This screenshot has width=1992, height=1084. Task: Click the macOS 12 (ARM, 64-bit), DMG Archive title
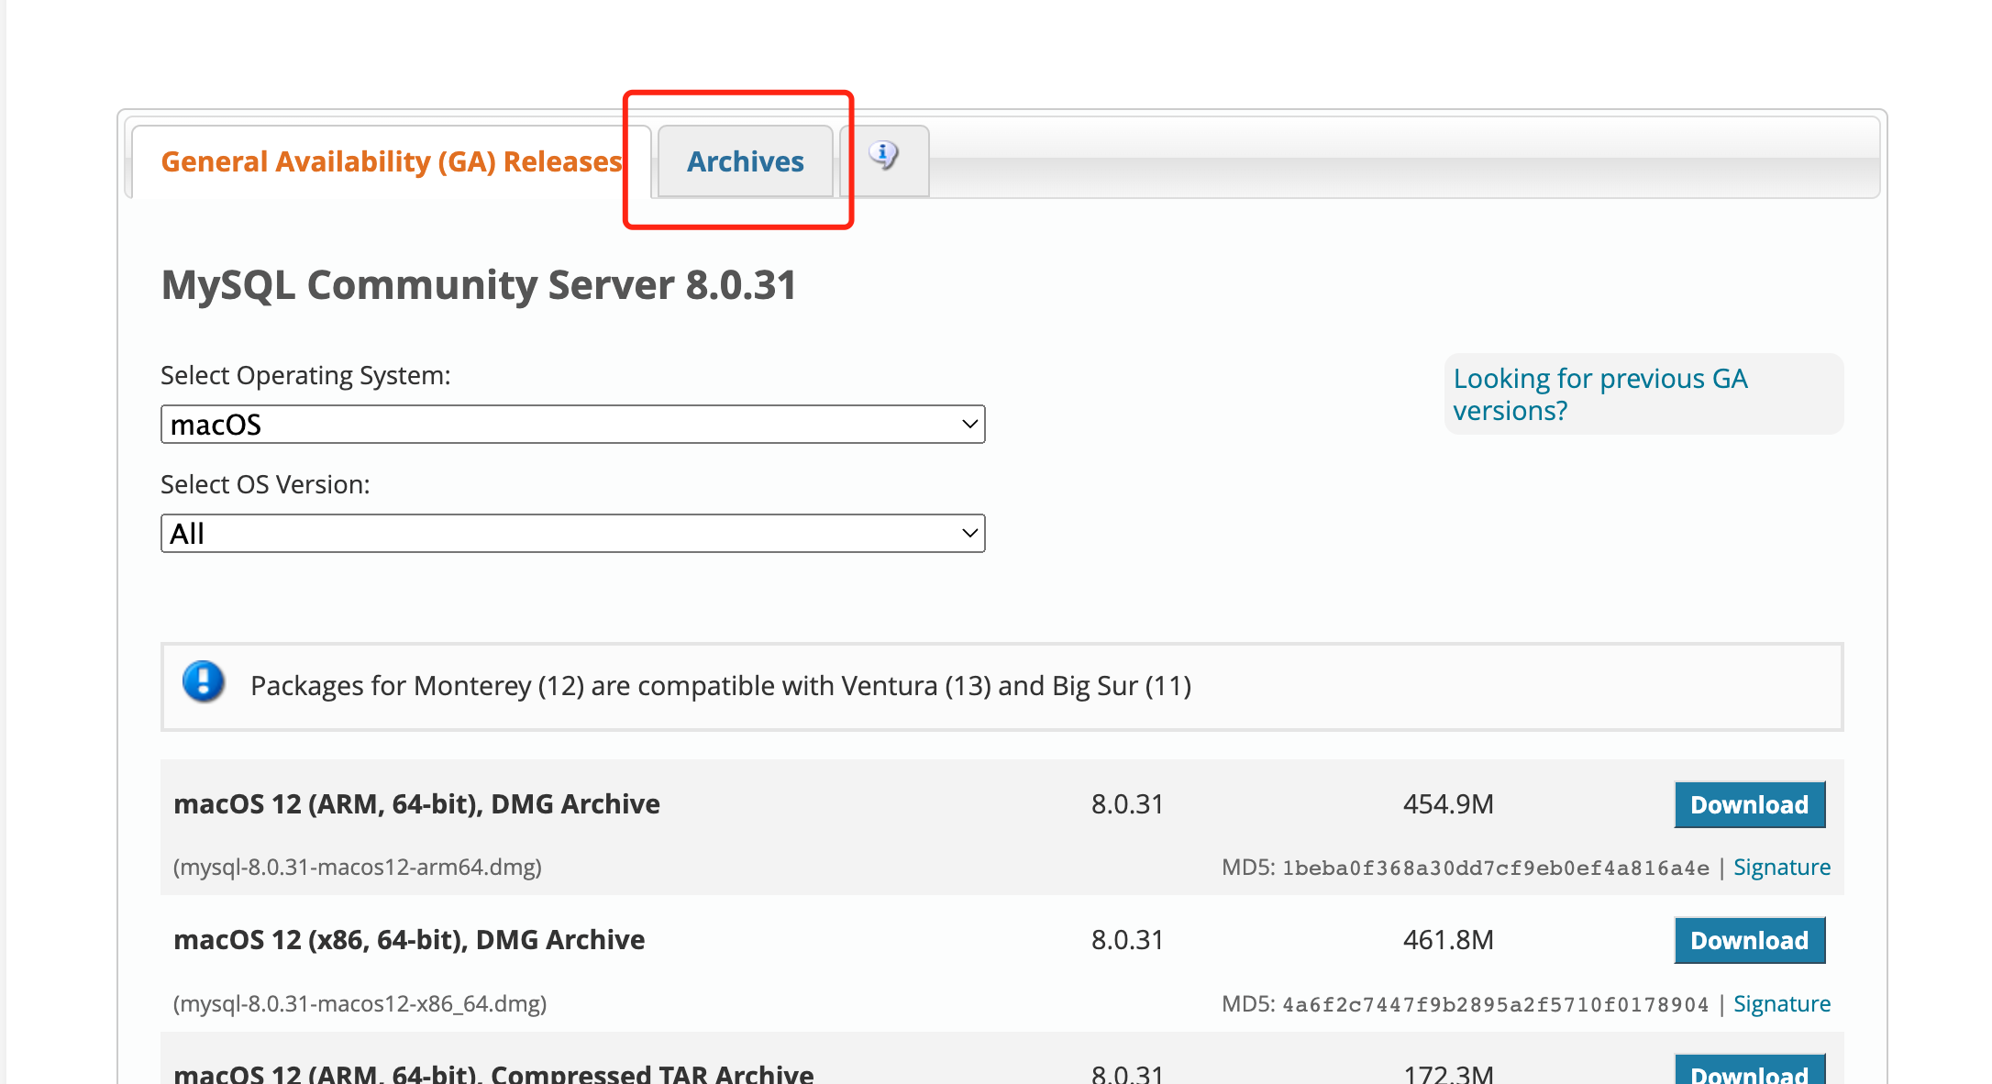point(416,804)
